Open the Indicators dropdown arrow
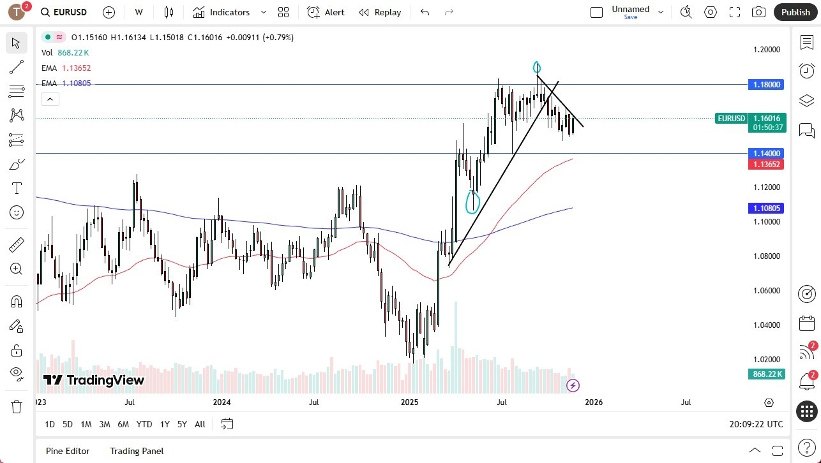821x463 pixels. point(262,12)
